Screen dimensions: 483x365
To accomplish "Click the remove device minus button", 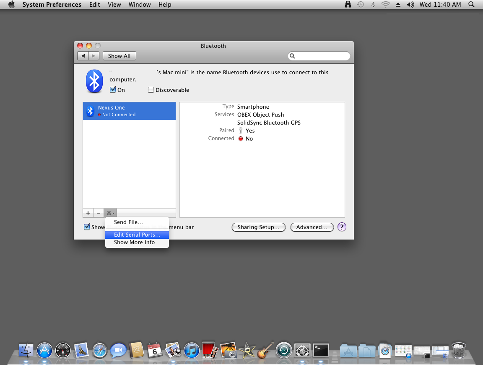I will (99, 213).
